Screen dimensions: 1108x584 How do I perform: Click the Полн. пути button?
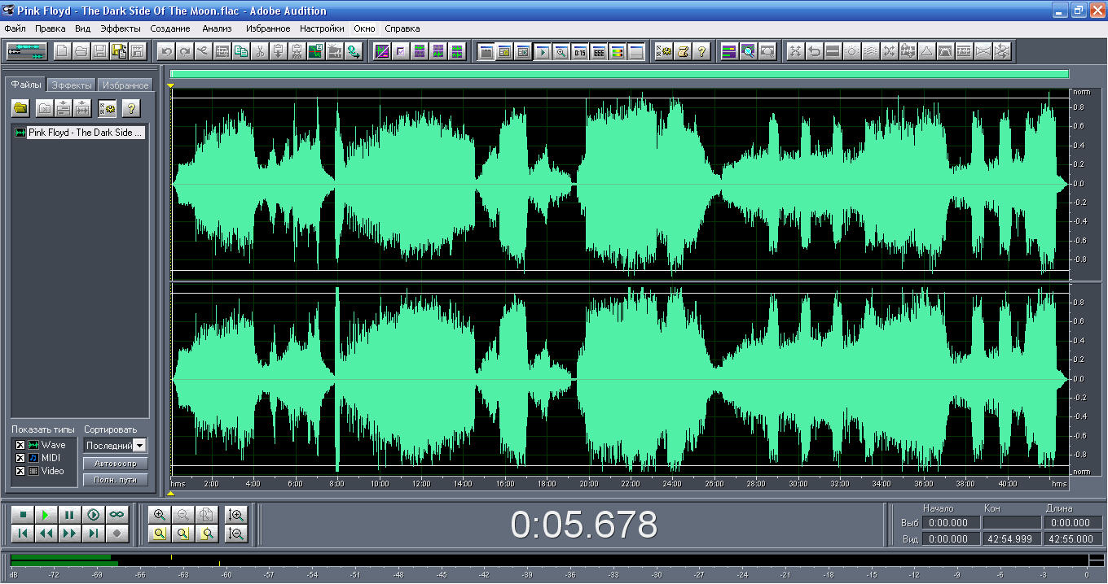pos(115,480)
